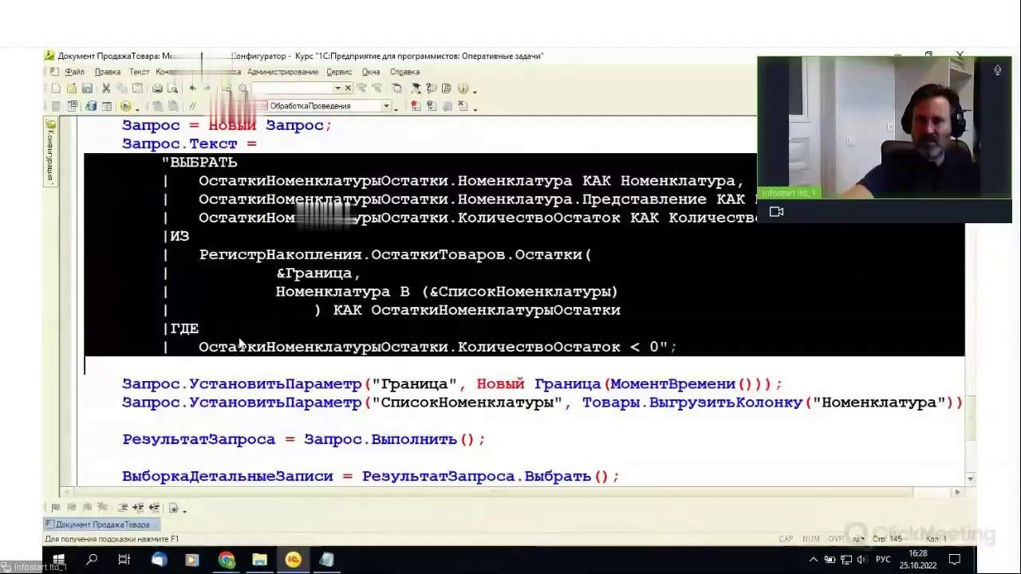The height and width of the screenshot is (574, 1021).
Task: Toggle the bookmark flag icon in the bottom toolbar
Action: [x=56, y=508]
